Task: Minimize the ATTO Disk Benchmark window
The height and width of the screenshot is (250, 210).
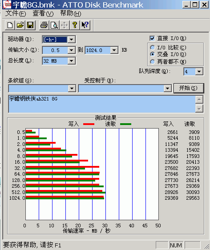Action: pos(186,4)
